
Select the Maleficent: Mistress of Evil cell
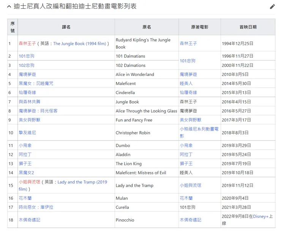pyautogui.click(x=147, y=173)
